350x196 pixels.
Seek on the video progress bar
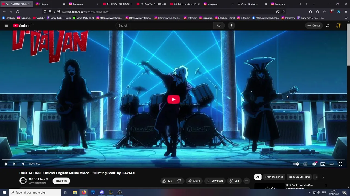[x=173, y=159]
